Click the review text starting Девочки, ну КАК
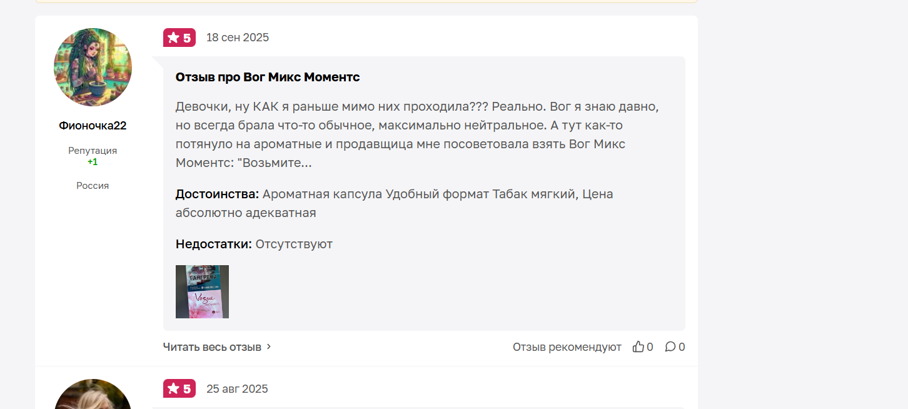Image resolution: width=908 pixels, height=409 pixels. (x=417, y=134)
